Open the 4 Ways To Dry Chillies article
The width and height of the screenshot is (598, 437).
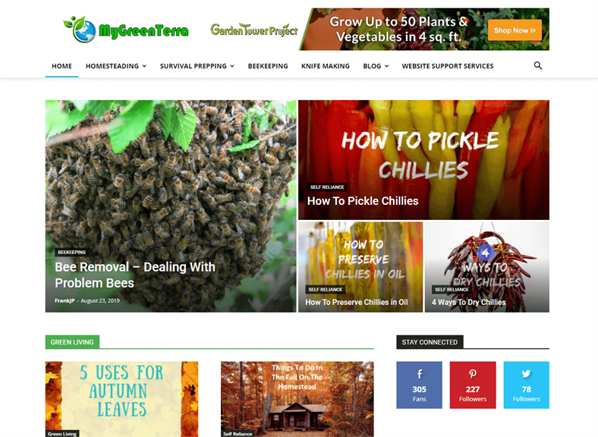pos(469,302)
